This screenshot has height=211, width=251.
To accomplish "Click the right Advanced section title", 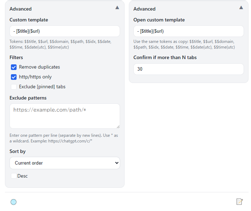I will 144,9.
